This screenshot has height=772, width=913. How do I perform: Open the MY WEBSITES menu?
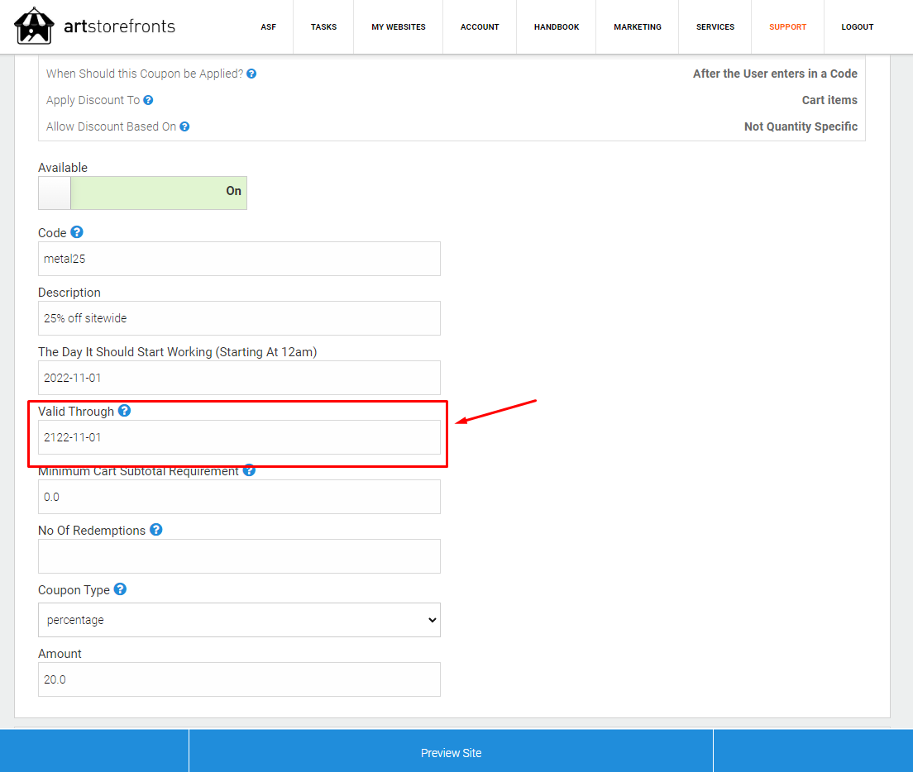tap(399, 26)
